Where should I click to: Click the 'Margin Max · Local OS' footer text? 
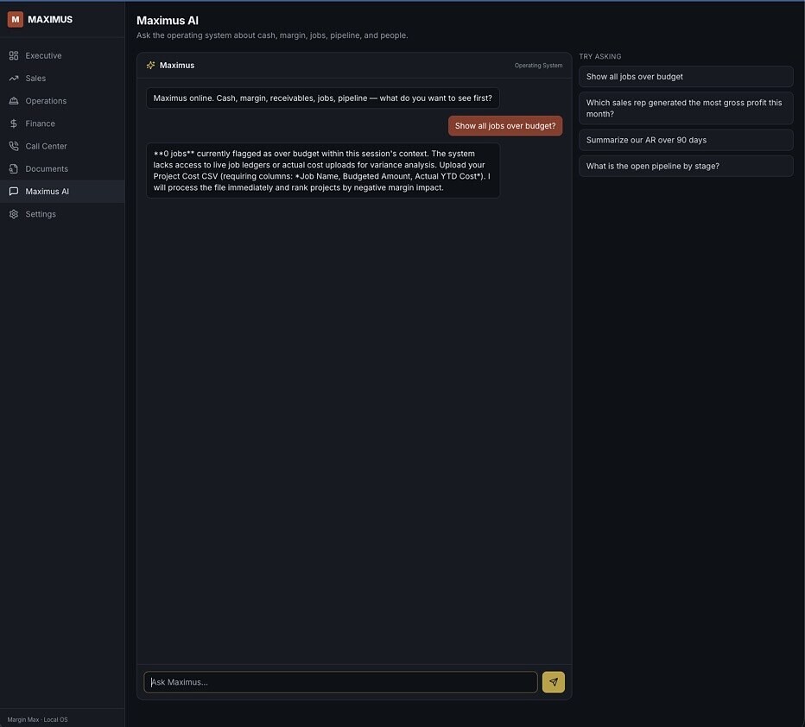point(37,719)
